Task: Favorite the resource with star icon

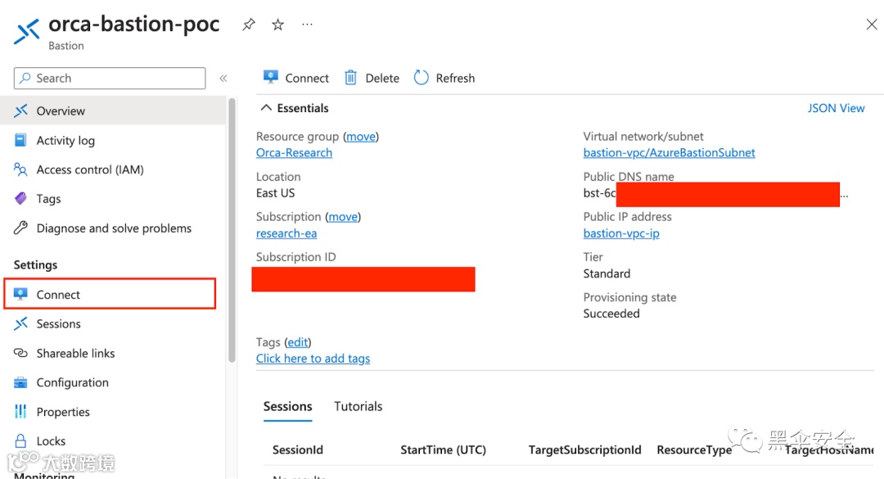Action: [x=278, y=25]
